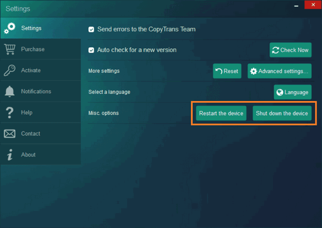Click Restart the device button
Image resolution: width=322 pixels, height=228 pixels.
221,113
